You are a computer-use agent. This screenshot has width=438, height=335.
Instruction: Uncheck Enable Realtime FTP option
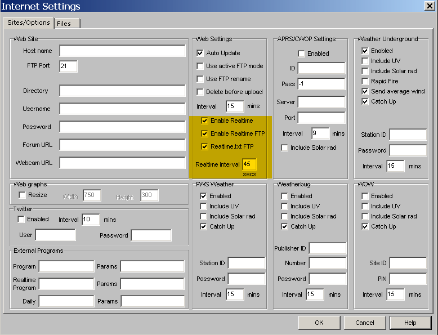point(204,133)
